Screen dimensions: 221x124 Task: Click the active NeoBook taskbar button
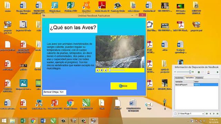pyautogui.click(x=94, y=121)
